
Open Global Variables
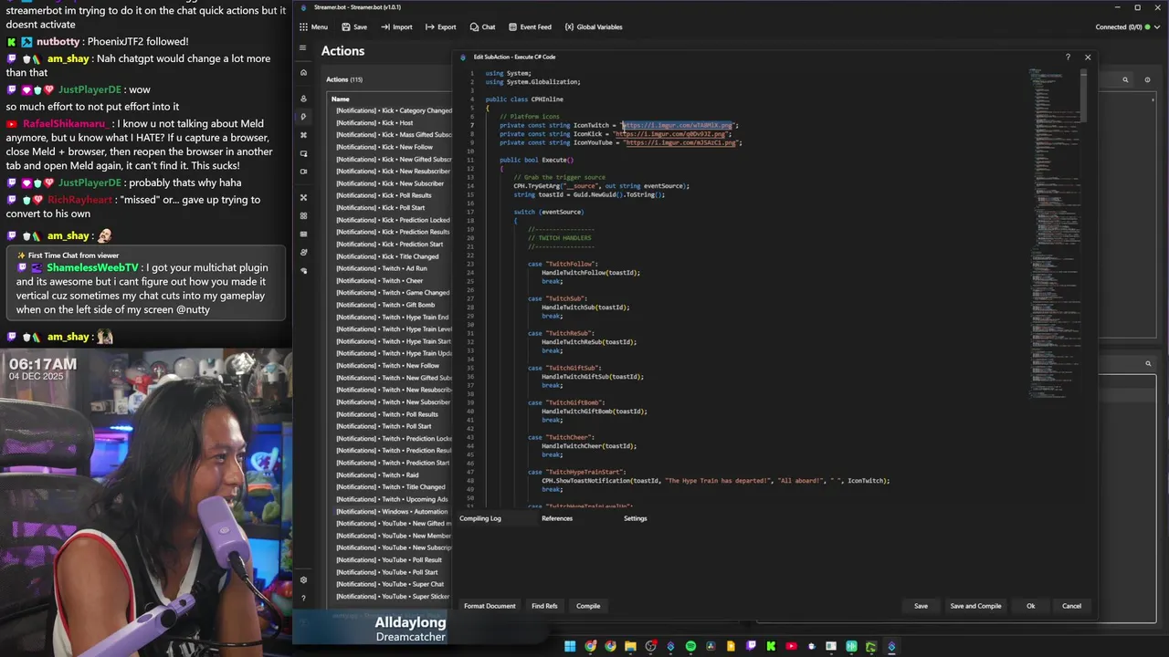pyautogui.click(x=594, y=27)
